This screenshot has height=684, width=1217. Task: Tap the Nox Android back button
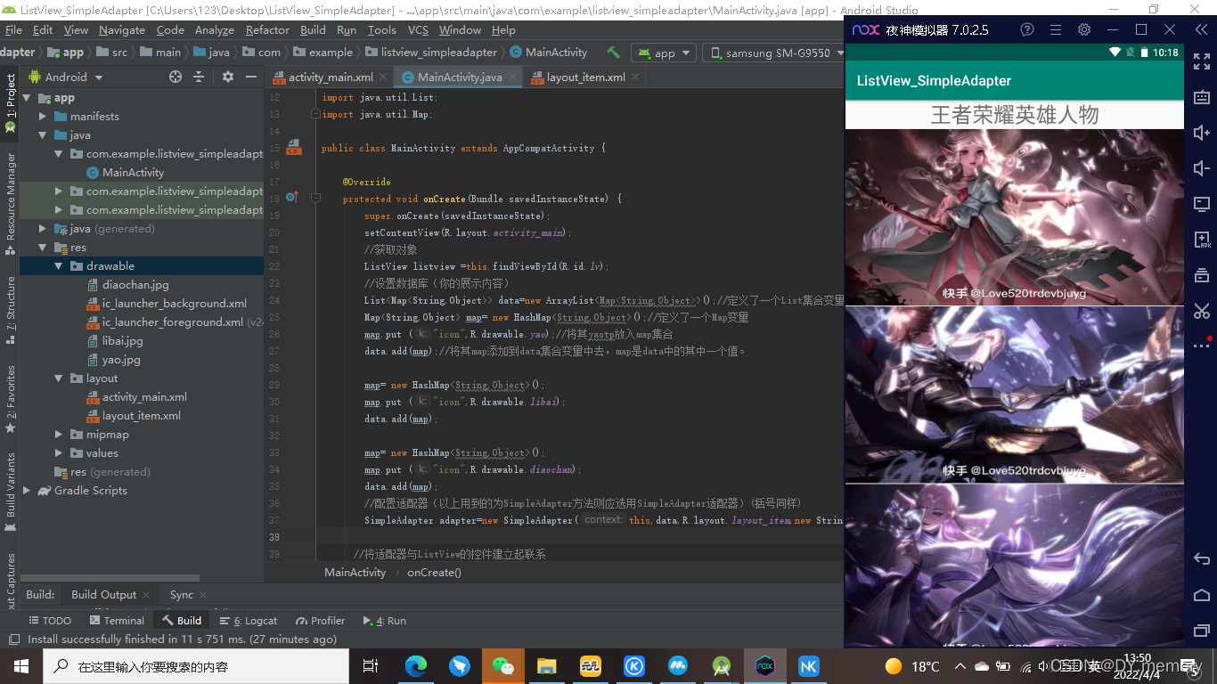[1201, 559]
